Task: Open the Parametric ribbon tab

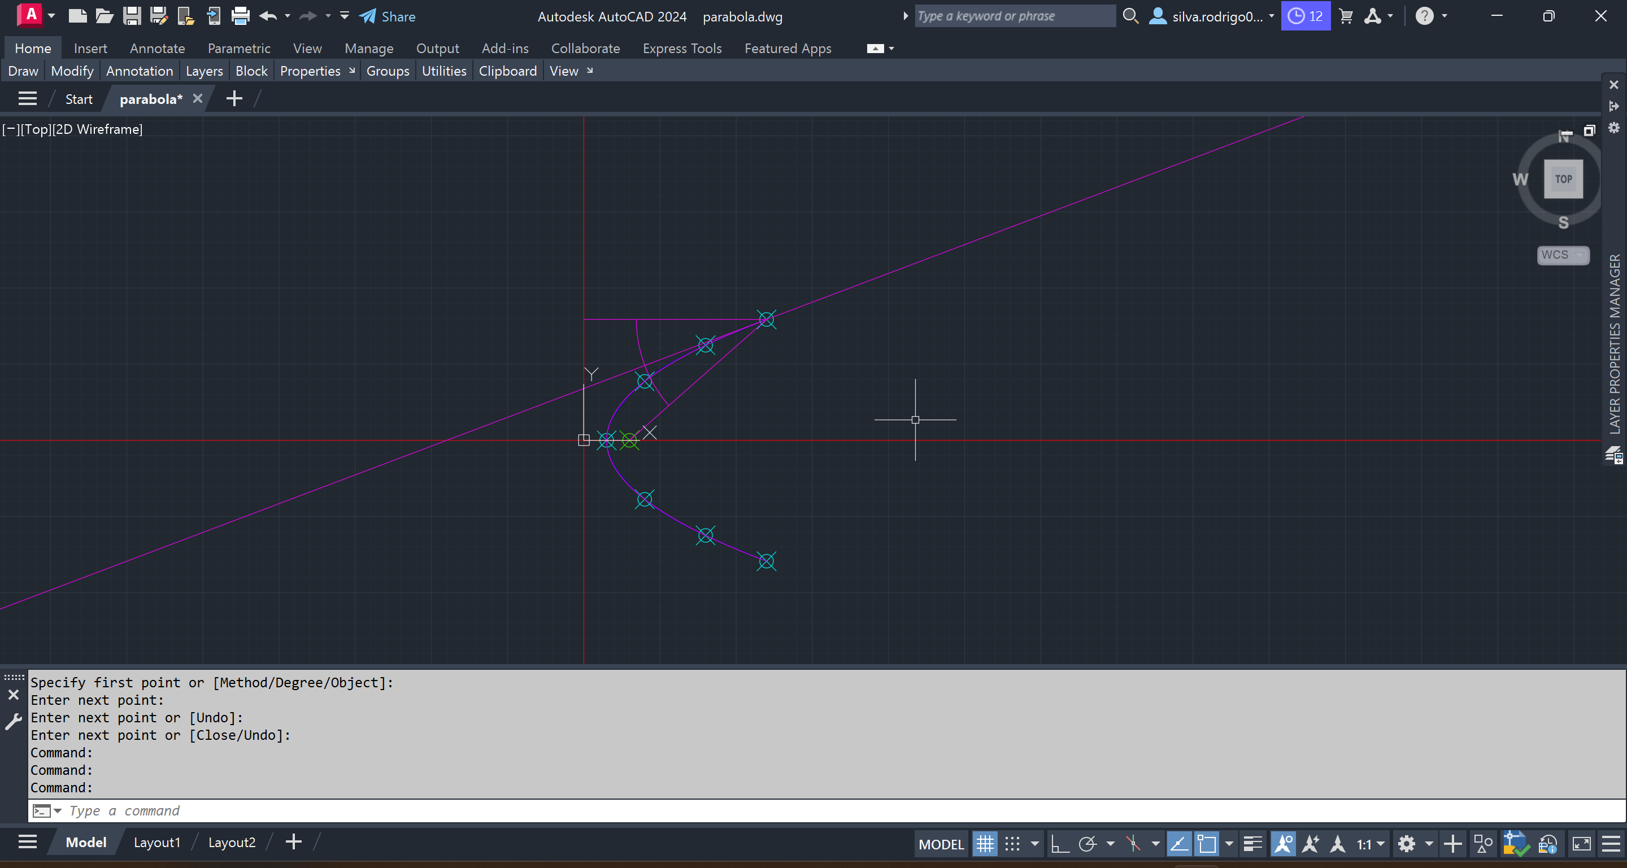Action: pyautogui.click(x=239, y=48)
